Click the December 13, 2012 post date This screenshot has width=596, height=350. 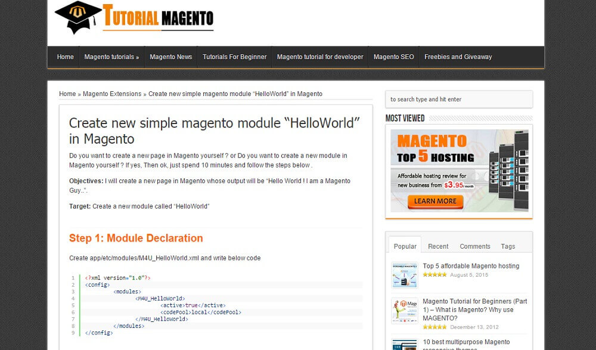point(474,327)
